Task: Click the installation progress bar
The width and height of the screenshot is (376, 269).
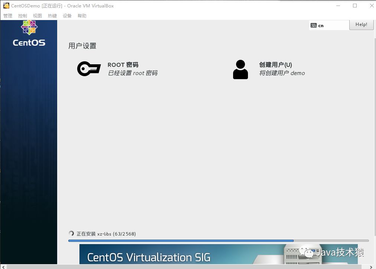Action: pyautogui.click(x=219, y=241)
